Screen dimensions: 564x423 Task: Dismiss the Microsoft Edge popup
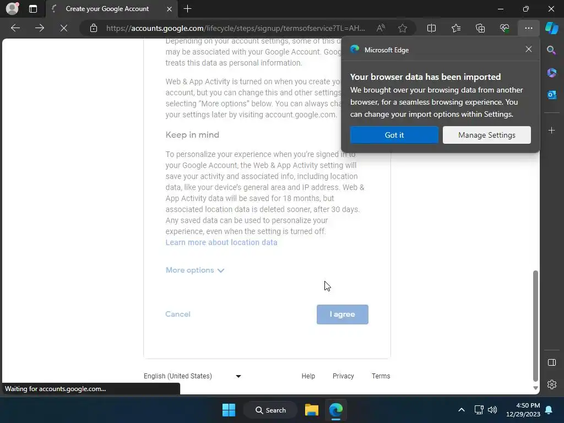click(x=528, y=49)
